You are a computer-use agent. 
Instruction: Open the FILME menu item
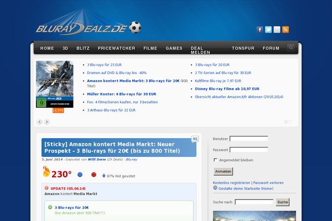point(151,48)
